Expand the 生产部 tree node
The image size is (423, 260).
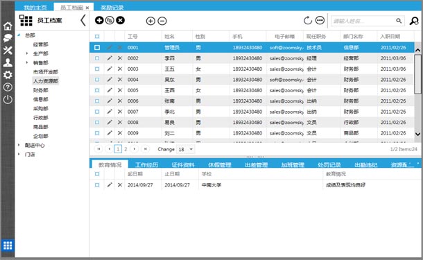click(27, 53)
